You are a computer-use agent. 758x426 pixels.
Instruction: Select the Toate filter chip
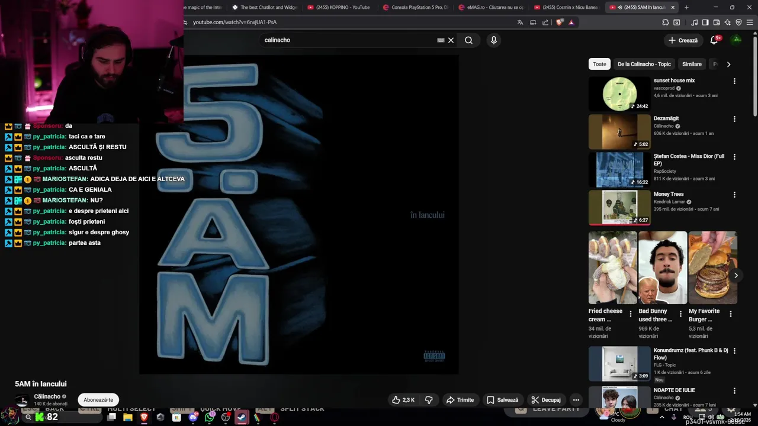coord(600,64)
